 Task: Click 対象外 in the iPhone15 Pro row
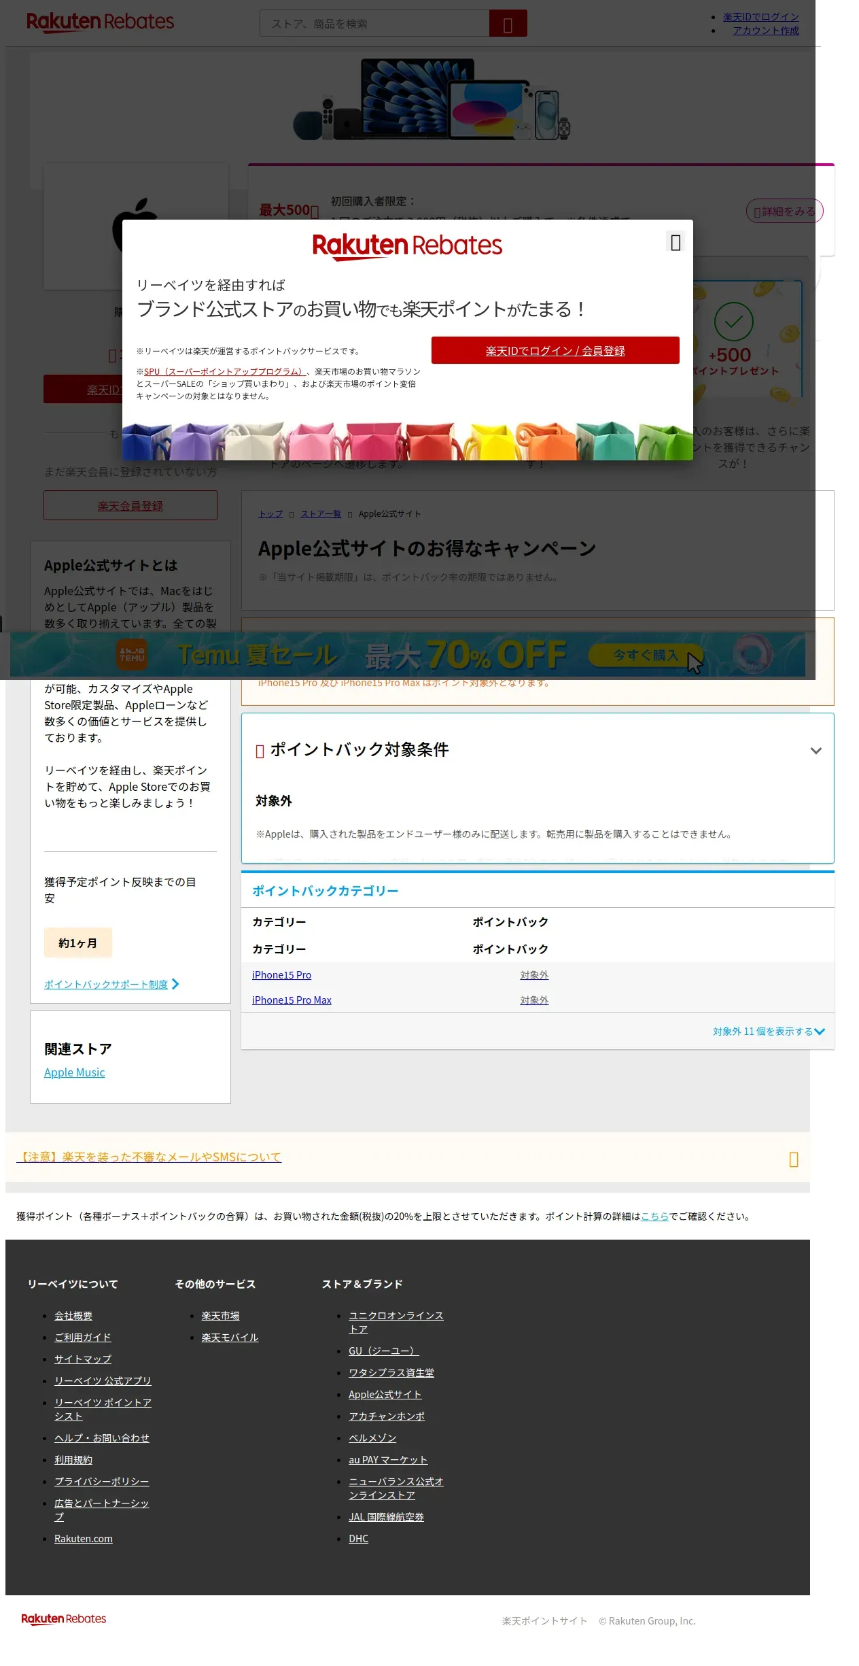pos(534,975)
